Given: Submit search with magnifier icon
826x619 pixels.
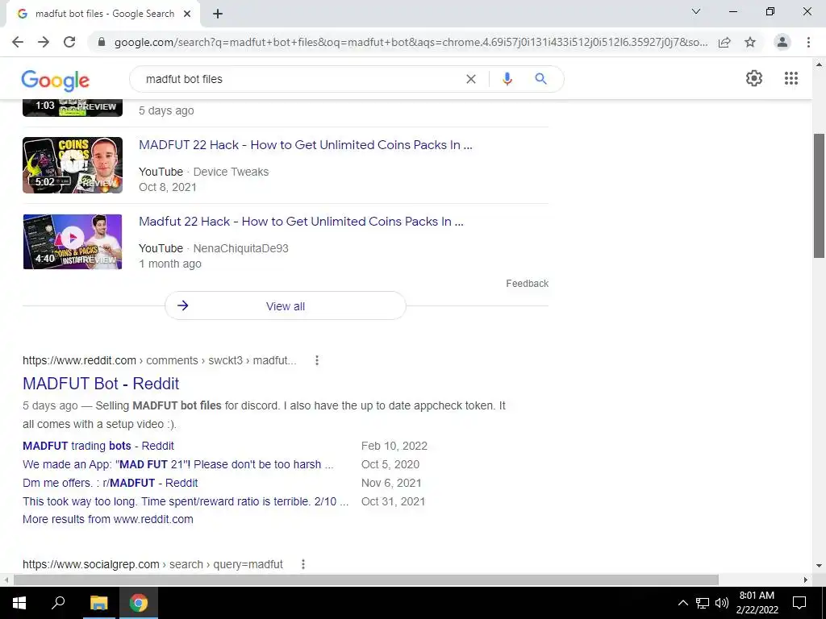Looking at the screenshot, I should [540, 79].
